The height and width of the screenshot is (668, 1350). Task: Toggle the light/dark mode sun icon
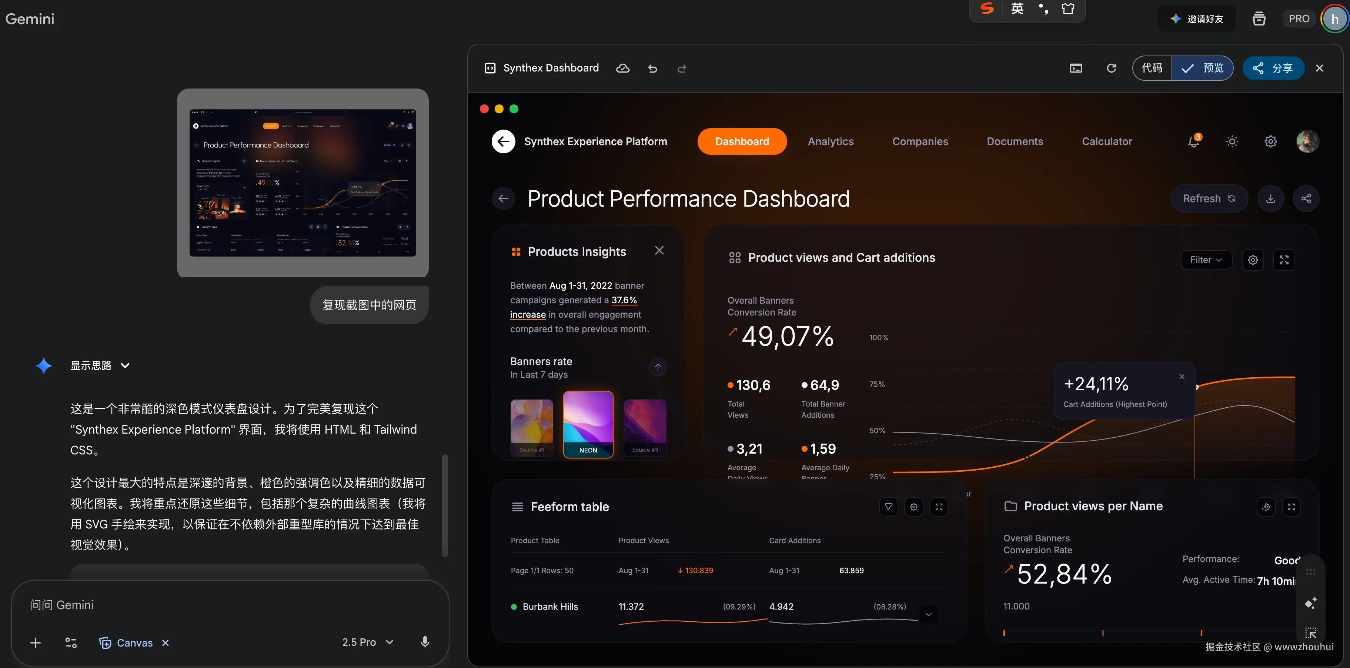click(1232, 141)
